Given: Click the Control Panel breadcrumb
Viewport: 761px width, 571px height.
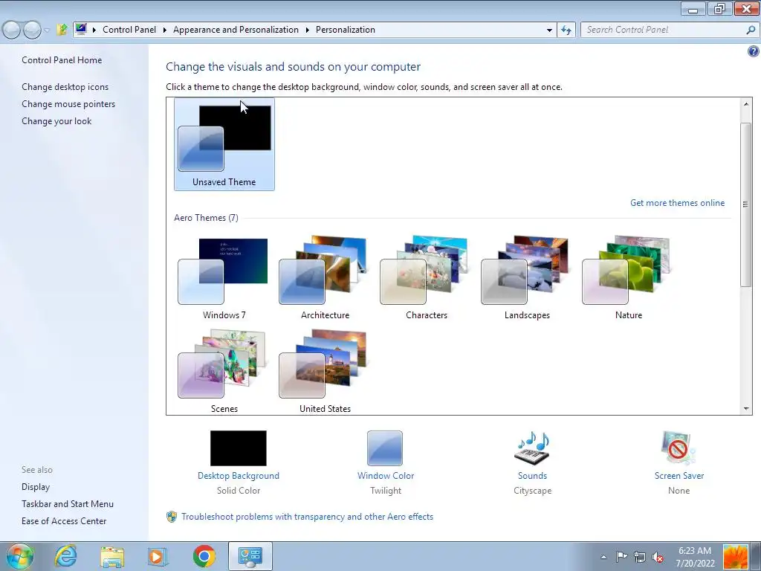Looking at the screenshot, I should (x=129, y=30).
